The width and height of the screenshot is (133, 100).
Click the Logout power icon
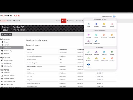(x=112, y=25)
